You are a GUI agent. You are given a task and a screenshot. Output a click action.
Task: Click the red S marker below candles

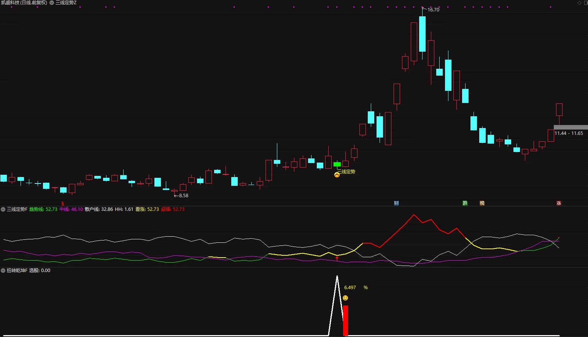pyautogui.click(x=63, y=204)
